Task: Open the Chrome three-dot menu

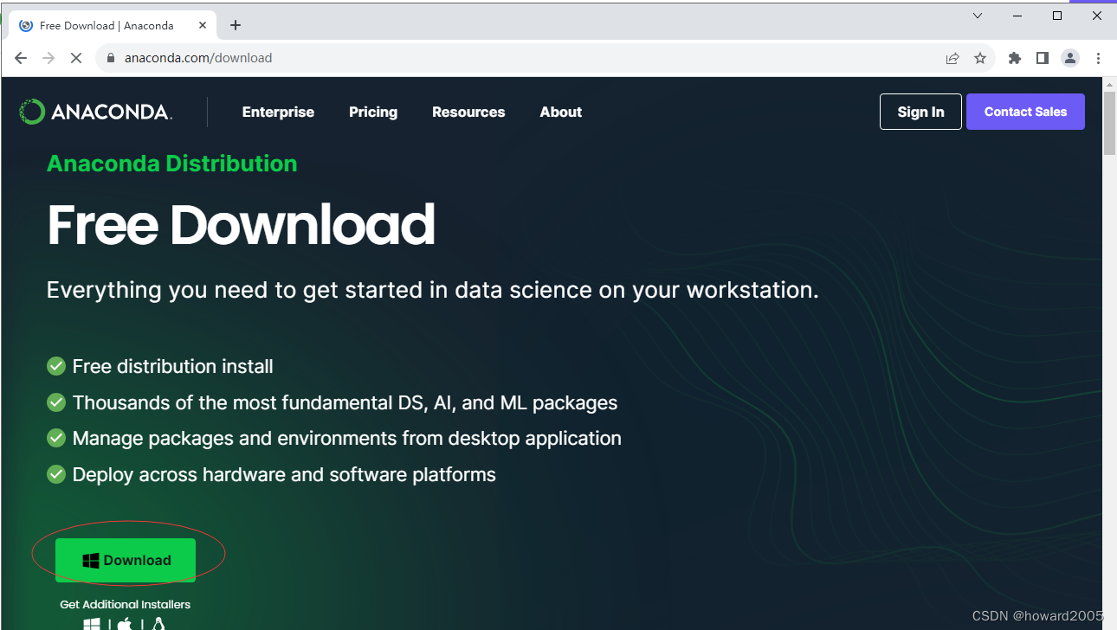Action: 1098,58
